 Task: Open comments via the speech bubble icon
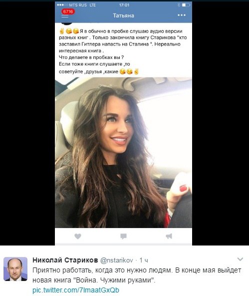point(123,236)
